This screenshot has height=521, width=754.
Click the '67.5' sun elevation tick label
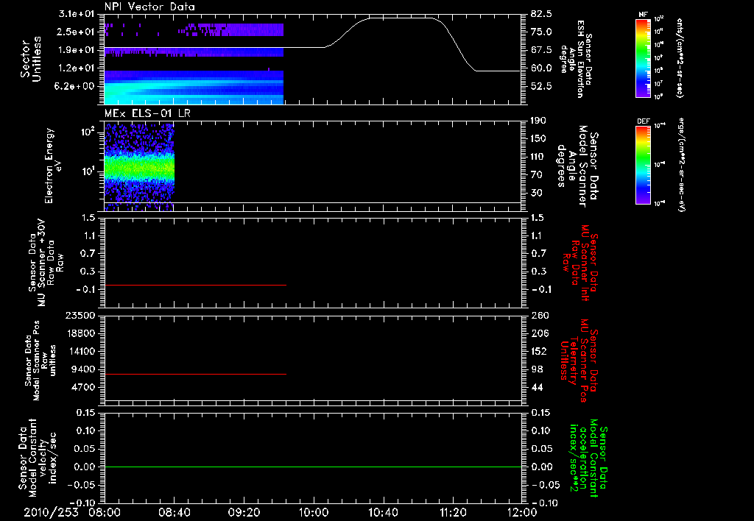pos(541,49)
